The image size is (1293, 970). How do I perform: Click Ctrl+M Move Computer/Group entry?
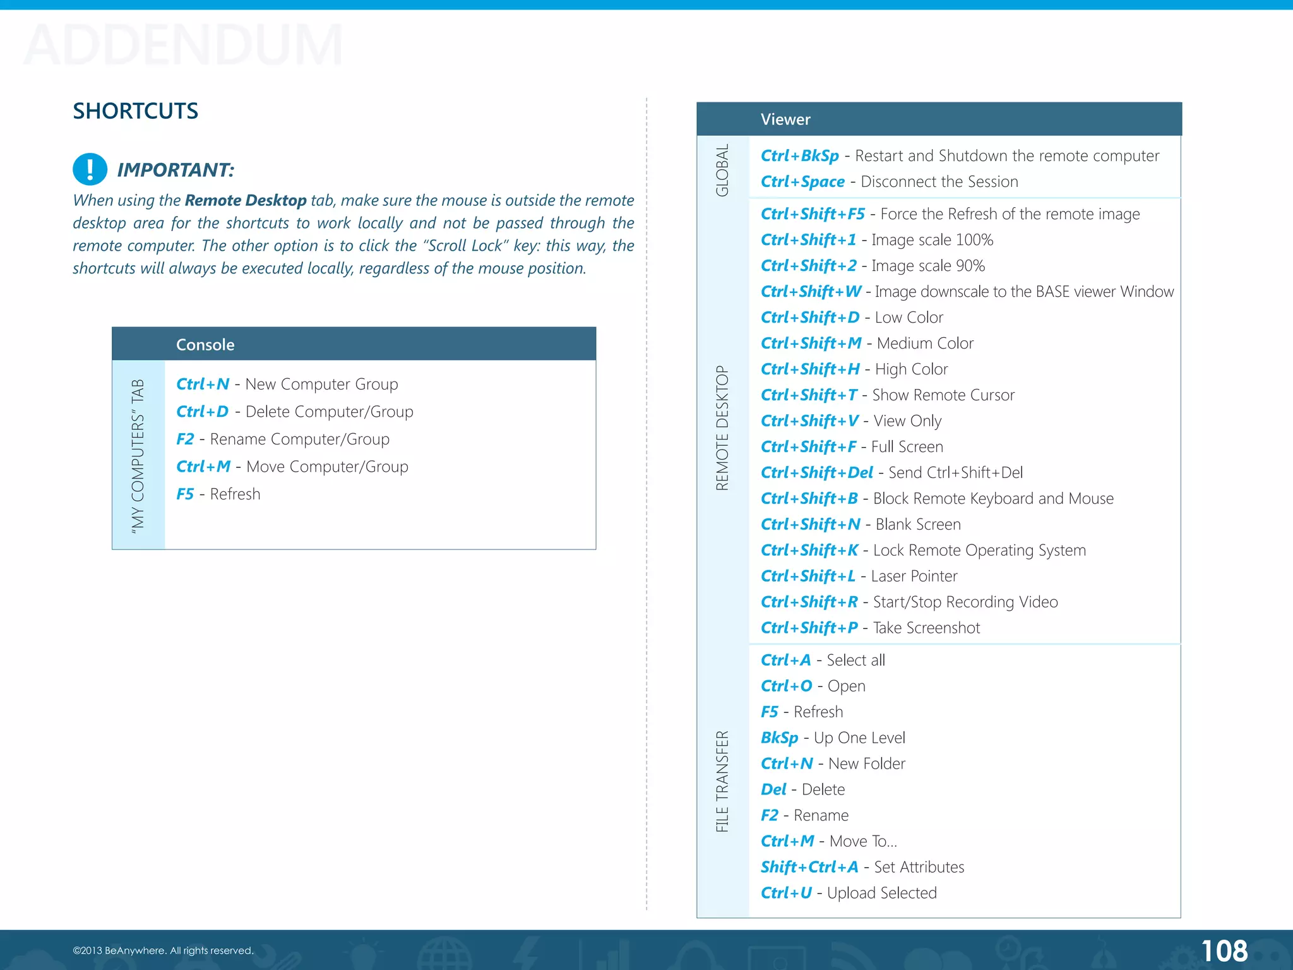(x=292, y=467)
